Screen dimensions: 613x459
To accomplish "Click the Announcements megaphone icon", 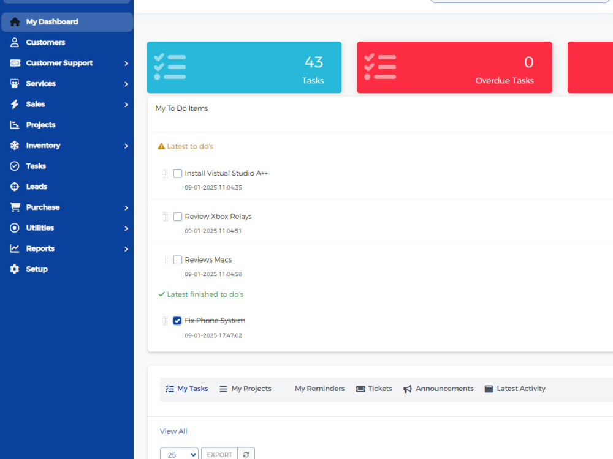I will click(408, 389).
